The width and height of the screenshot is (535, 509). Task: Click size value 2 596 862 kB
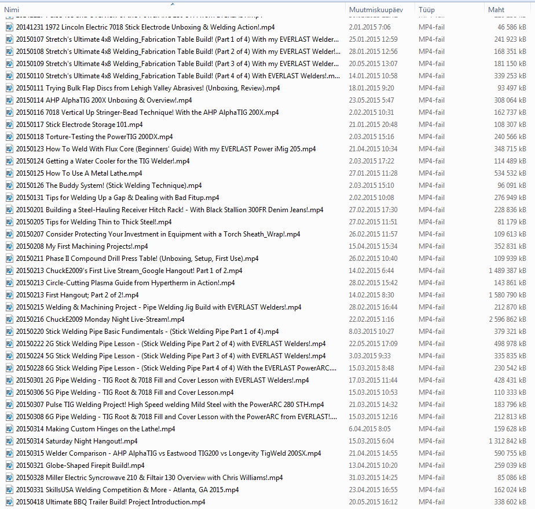click(507, 319)
